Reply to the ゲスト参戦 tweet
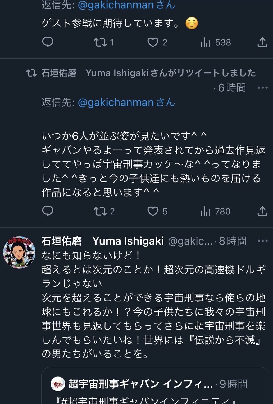This screenshot has height=404, width=273. (48, 42)
